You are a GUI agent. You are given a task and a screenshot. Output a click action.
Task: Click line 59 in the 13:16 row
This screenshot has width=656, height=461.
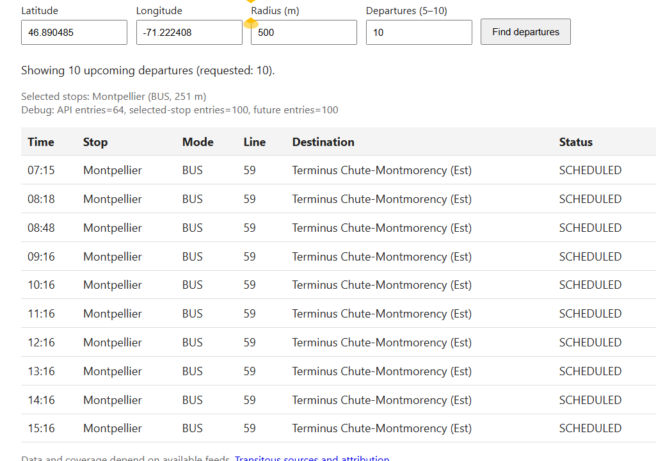click(250, 371)
